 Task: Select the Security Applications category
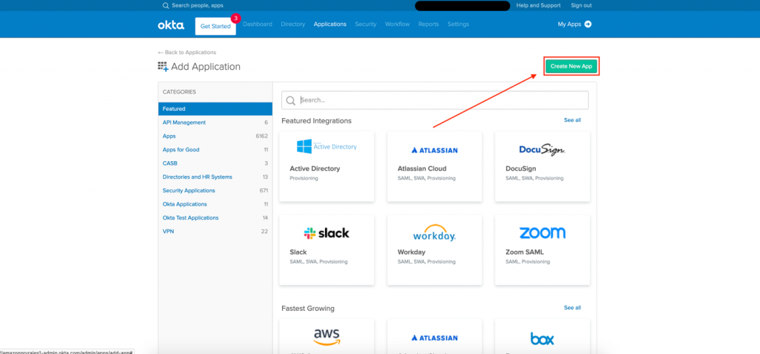(215, 191)
